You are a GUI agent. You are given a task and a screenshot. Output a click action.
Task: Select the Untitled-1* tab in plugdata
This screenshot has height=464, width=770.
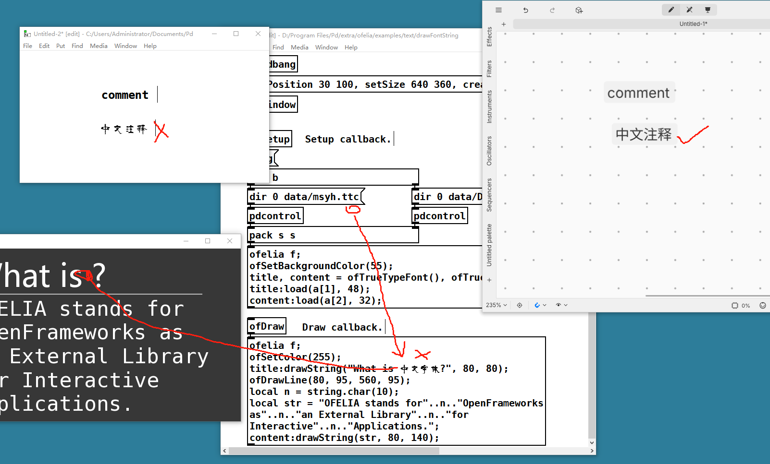click(x=693, y=24)
